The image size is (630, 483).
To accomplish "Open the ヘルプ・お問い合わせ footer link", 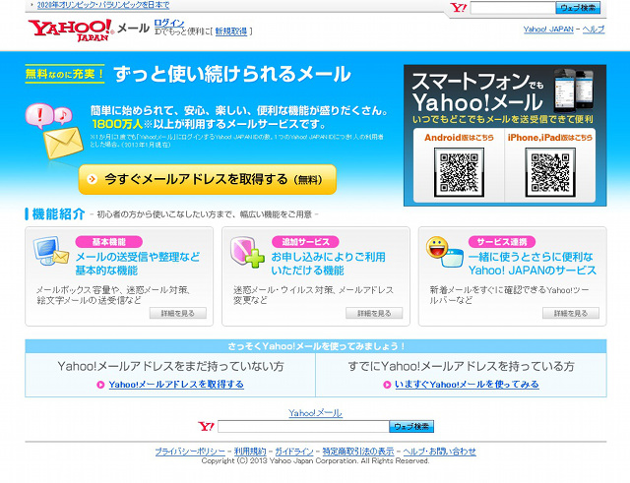I will 440,452.
